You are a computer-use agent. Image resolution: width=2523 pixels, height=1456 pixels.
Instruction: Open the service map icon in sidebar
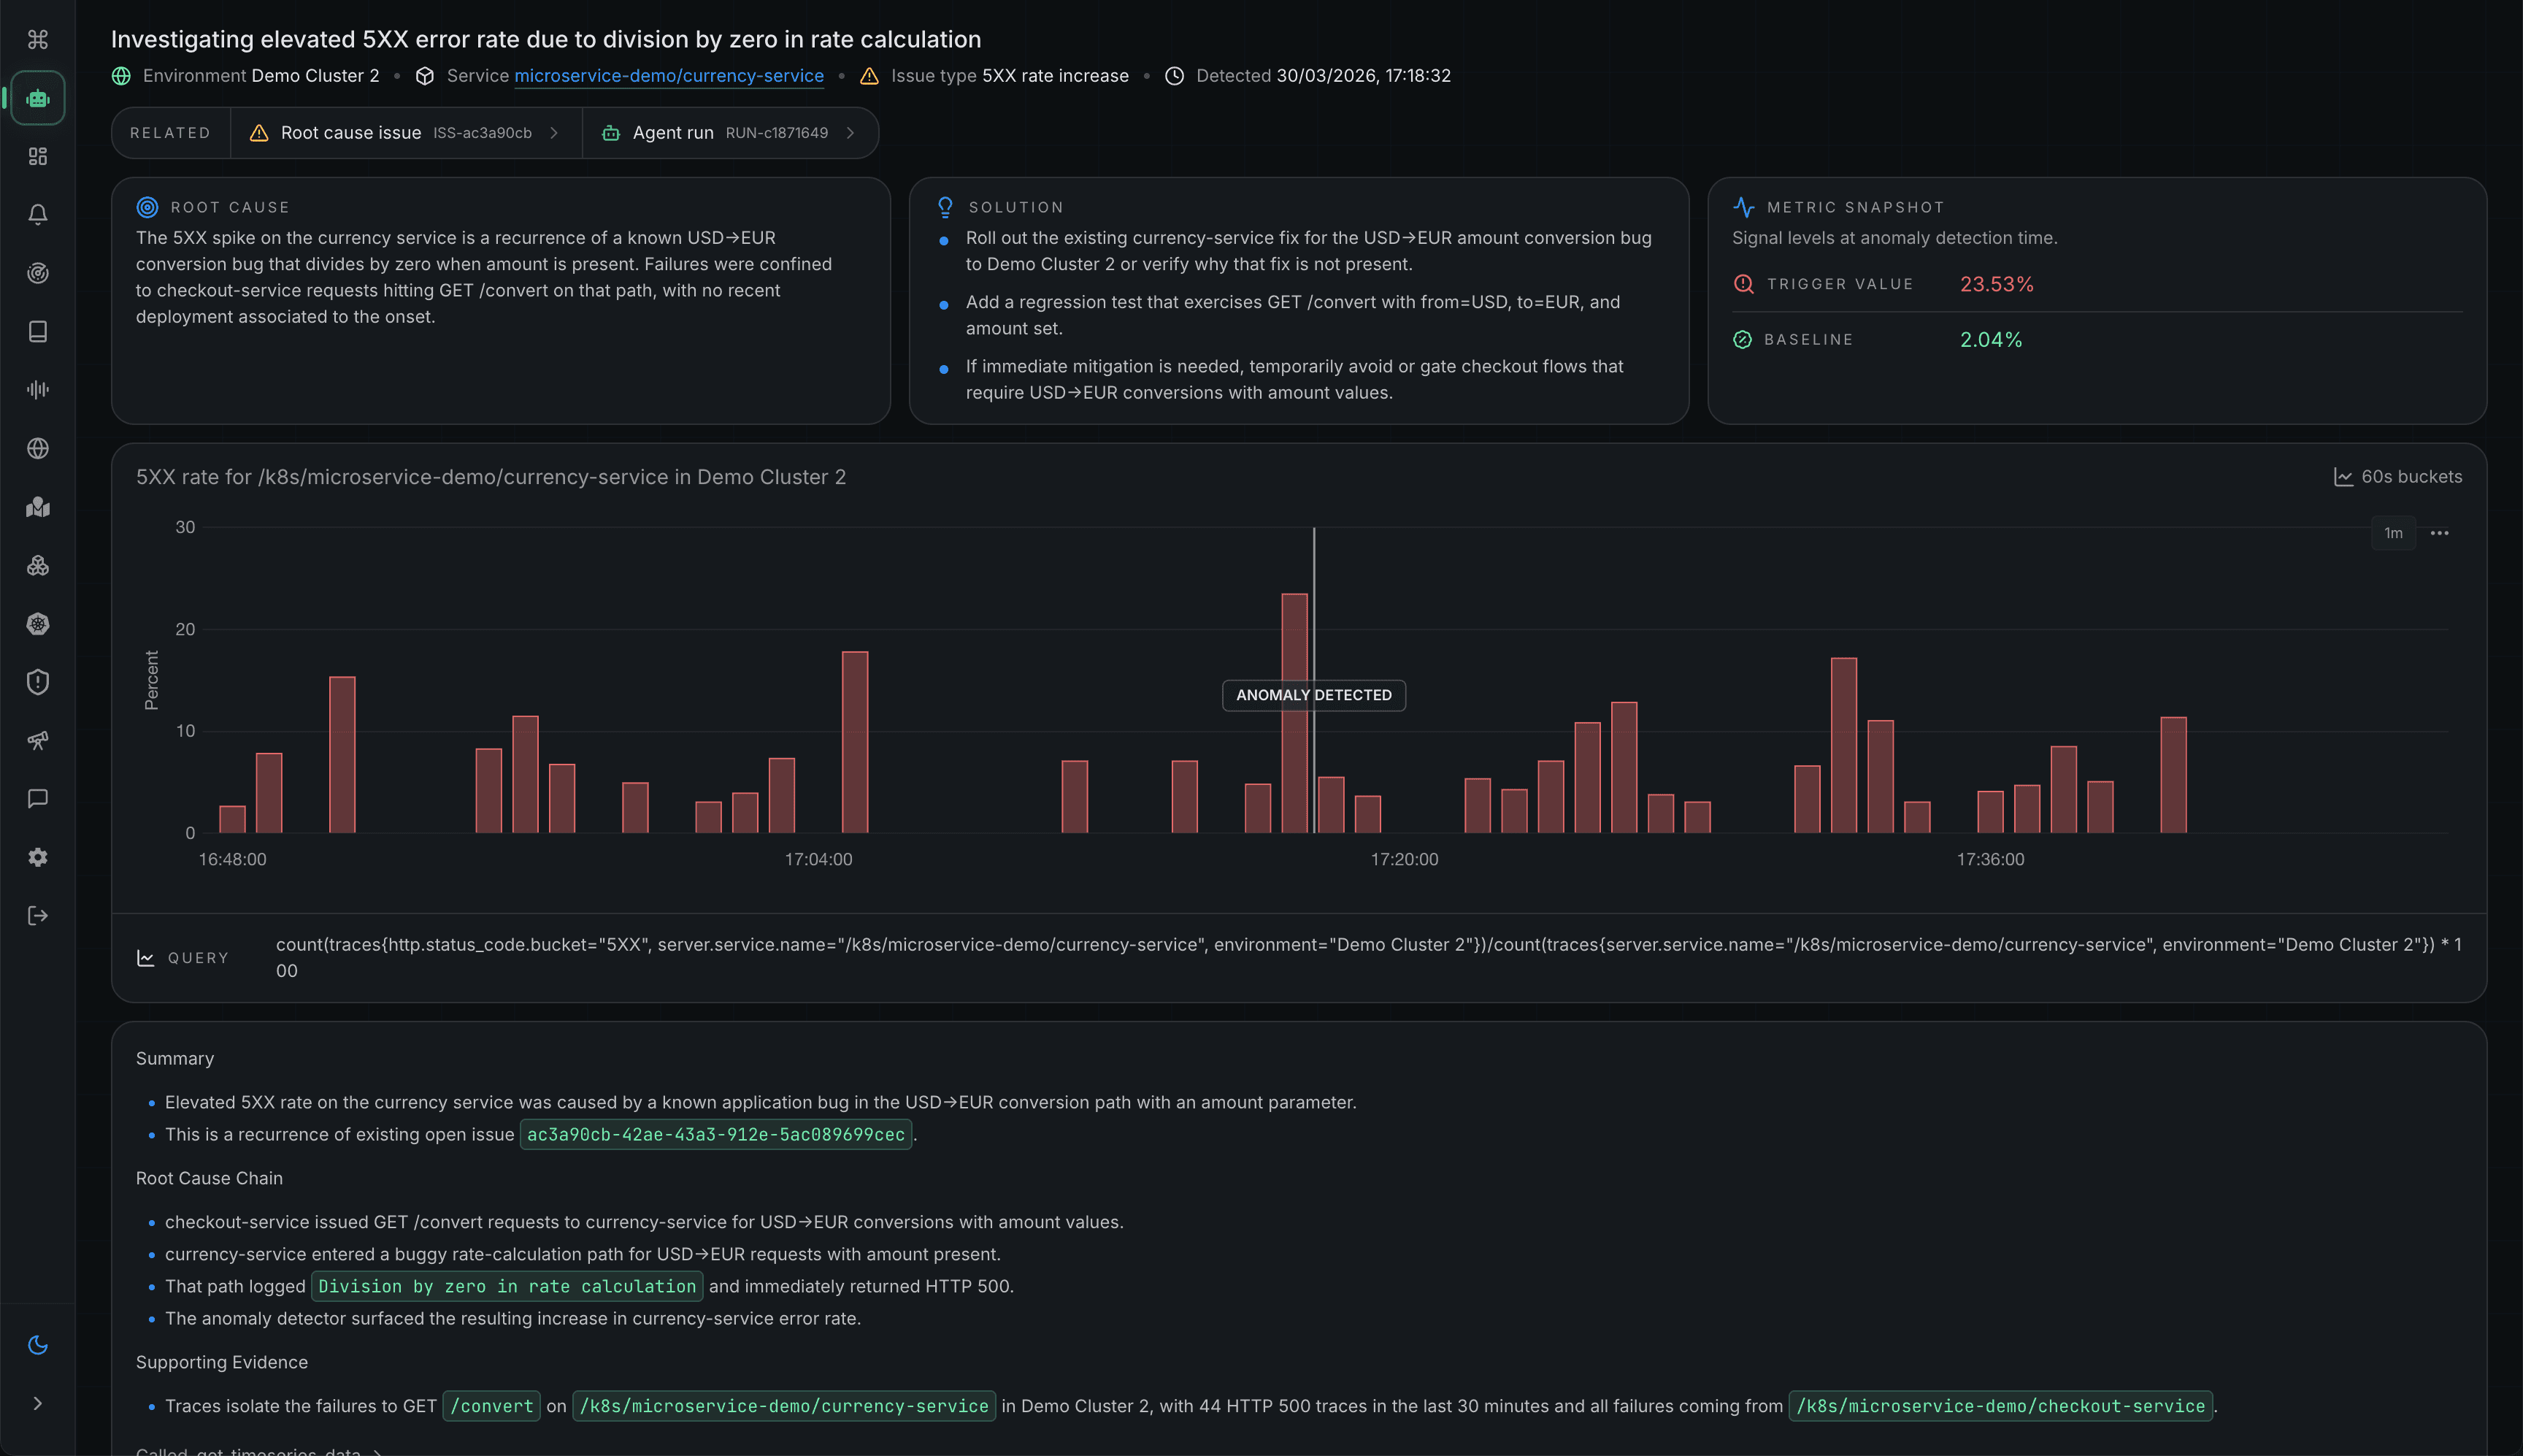click(38, 507)
